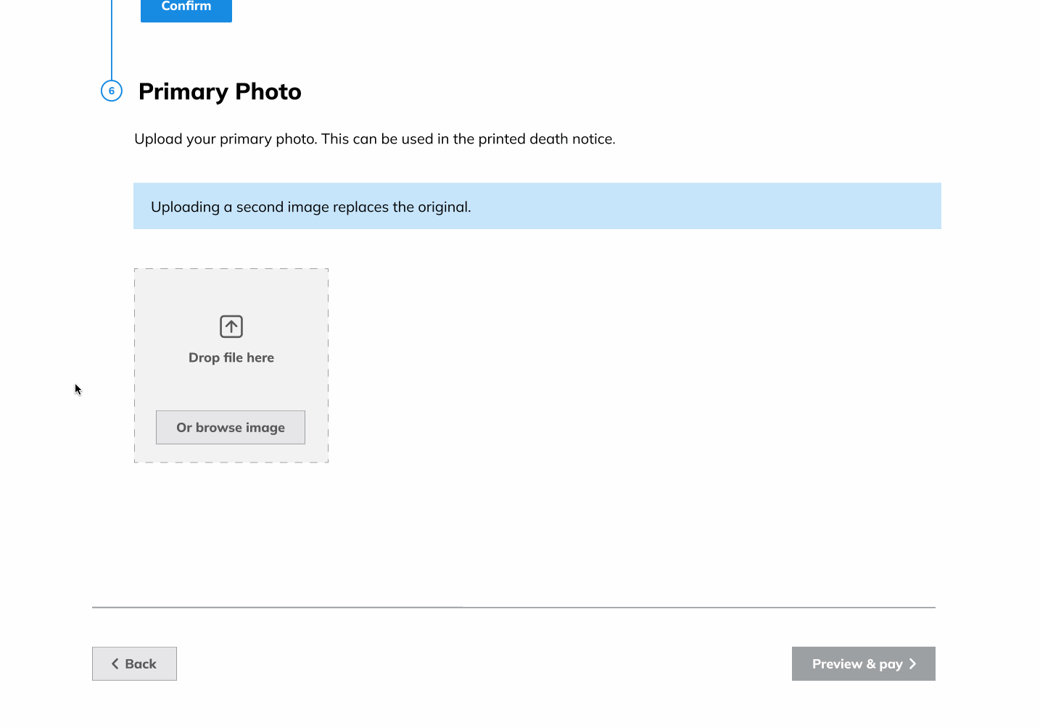Screen dimensions: 1040x728
Task: Click the 'Preview & pay' text label
Action: click(x=857, y=663)
